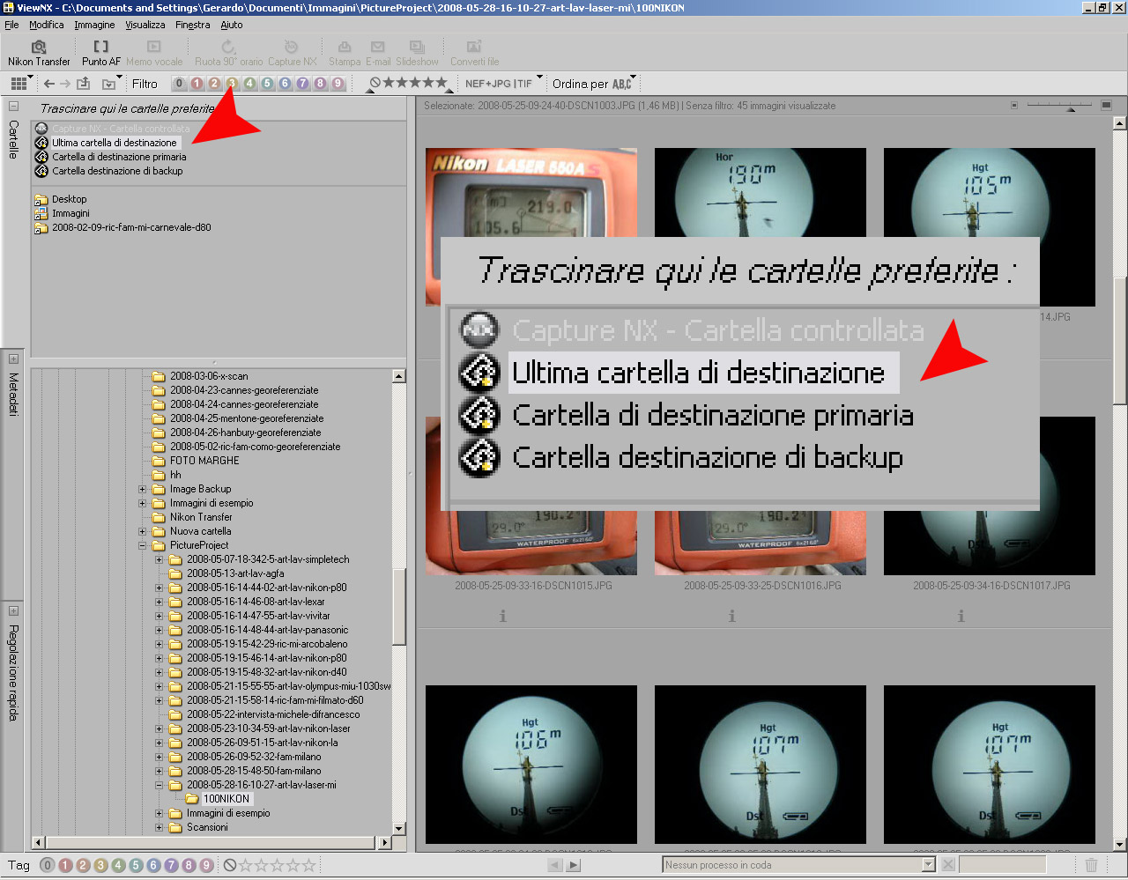Apply Tag label 2 in bottom bar

(x=83, y=865)
